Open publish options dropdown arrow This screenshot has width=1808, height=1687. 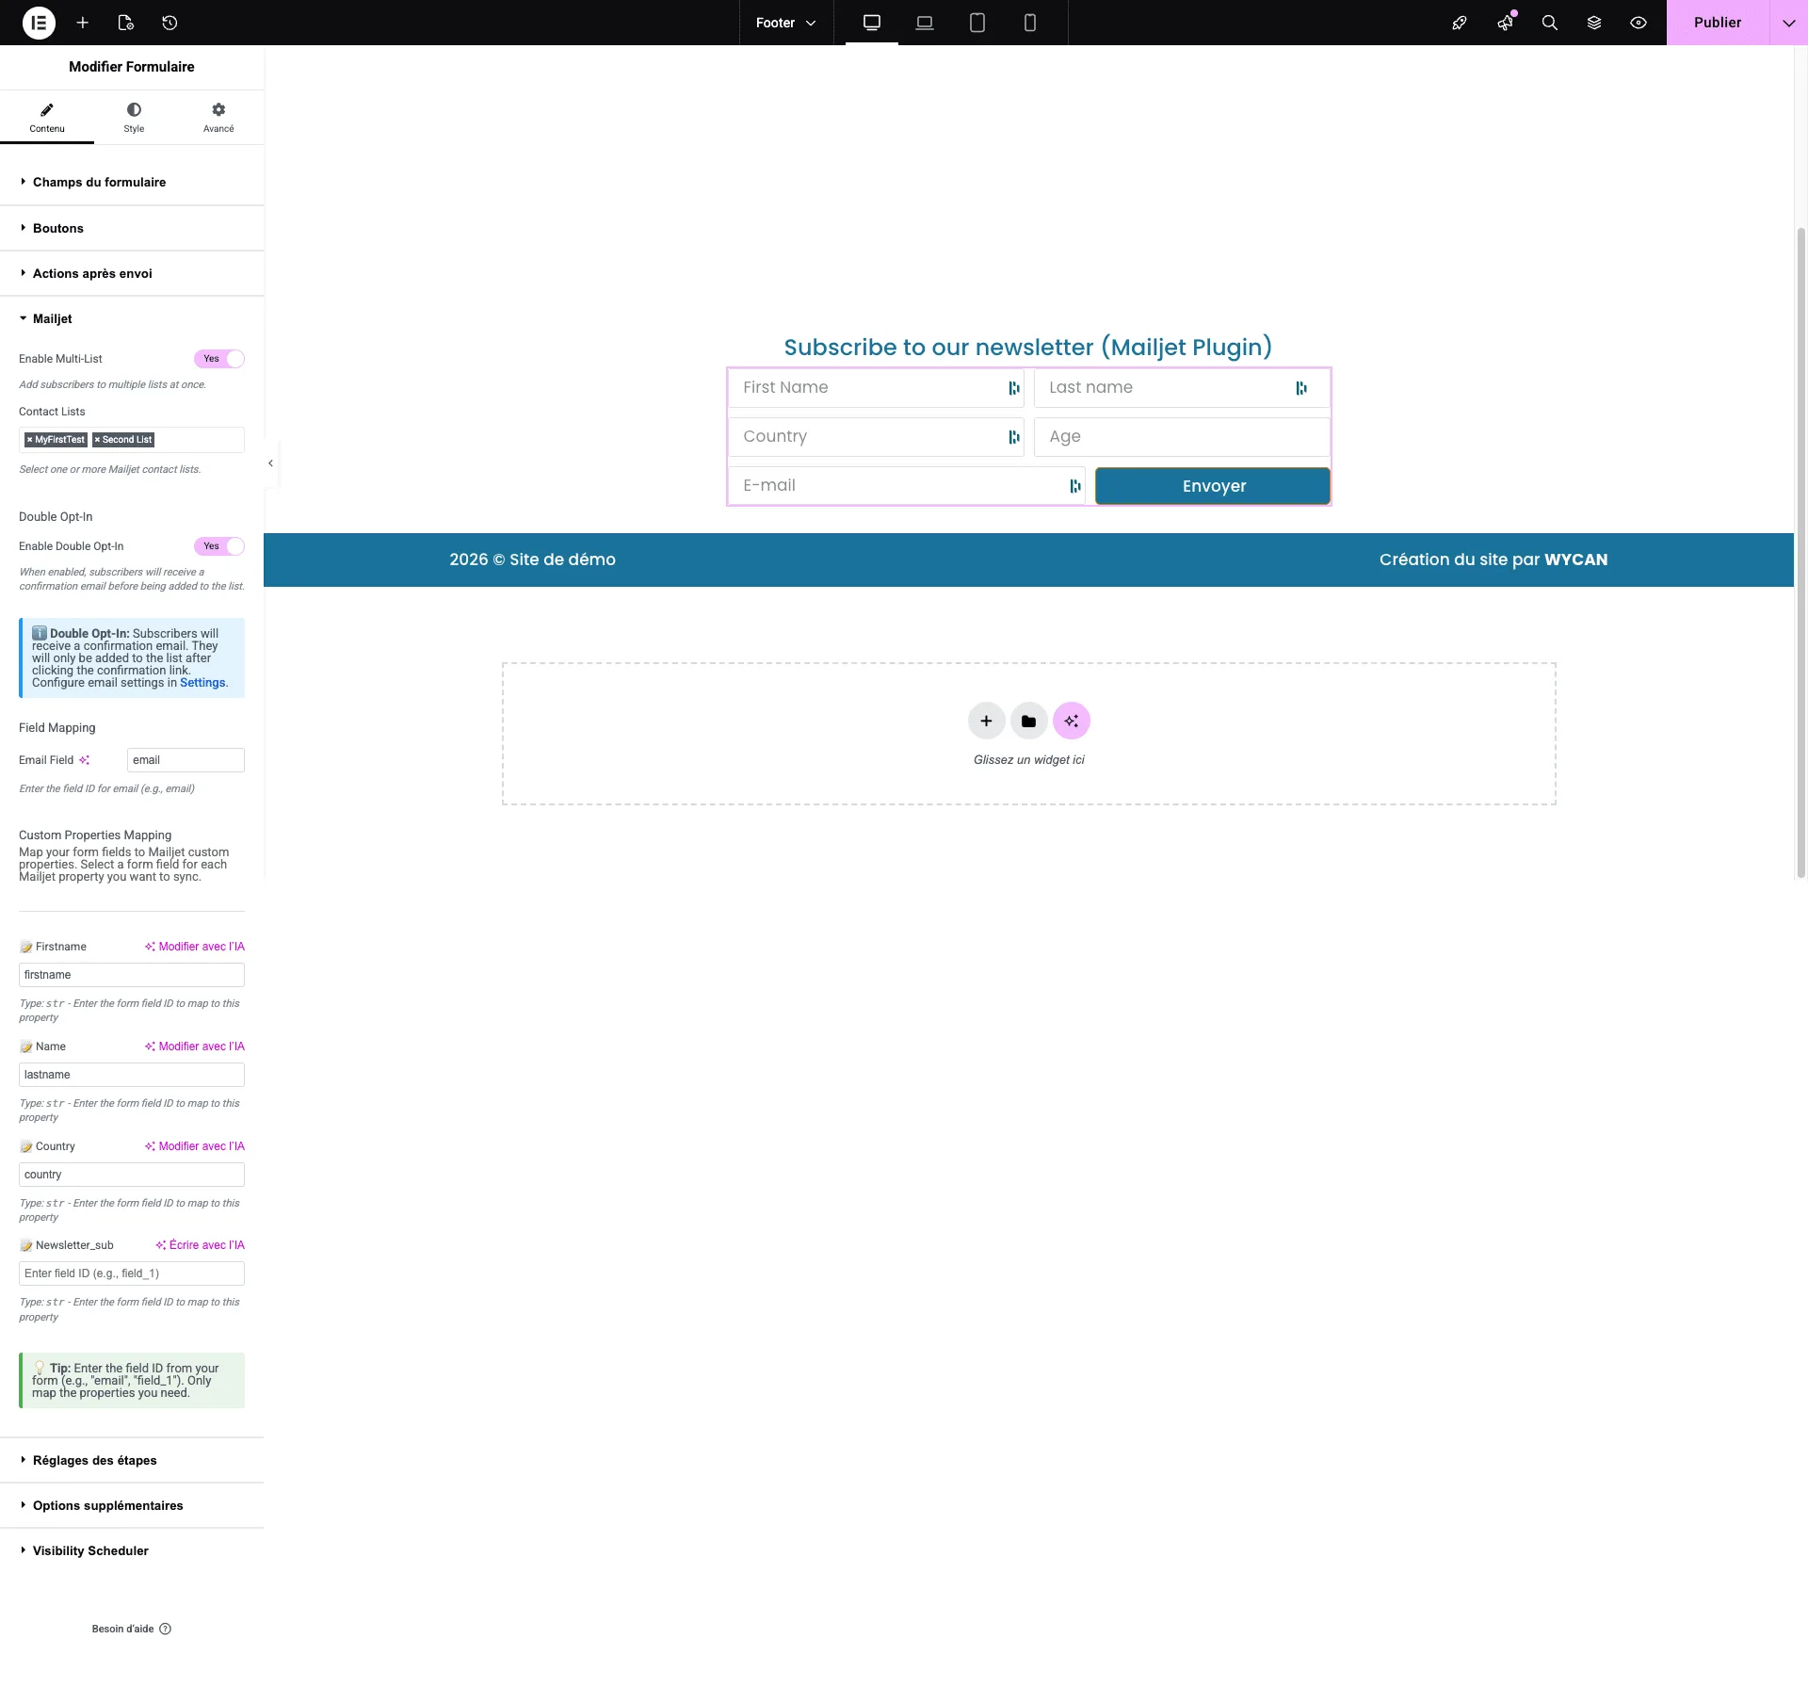1788,23
